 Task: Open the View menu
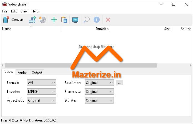[24, 11]
